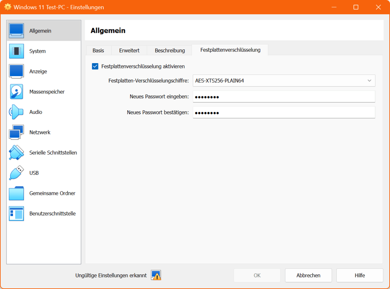Switch to the Basis tab
Screen dimensions: 390x289
pyautogui.click(x=98, y=50)
